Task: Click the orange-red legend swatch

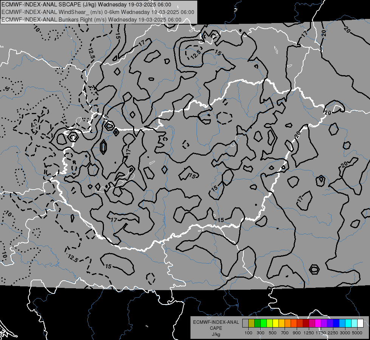Action: 294,323
